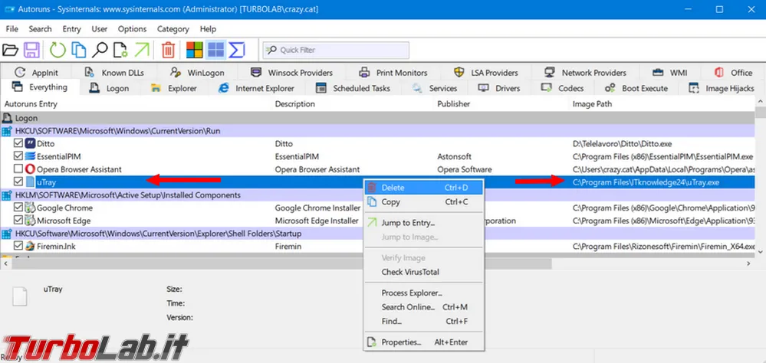The image size is (766, 363).
Task: Switch to the Drivers tab
Action: tap(499, 88)
